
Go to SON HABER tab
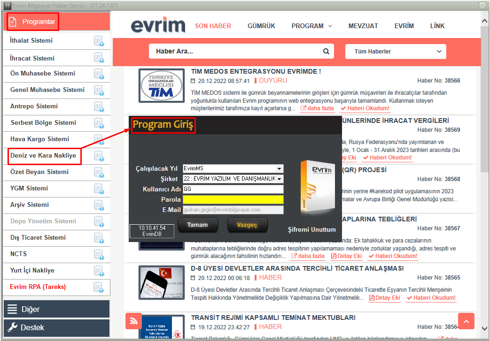[213, 26]
